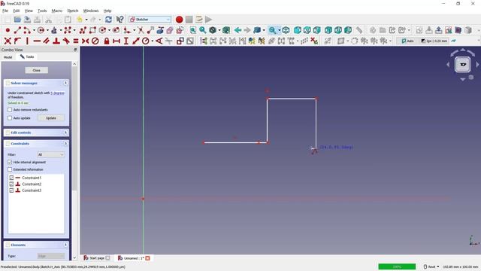Apply the Horizontal constraint
This screenshot has width=481, height=271.
(37, 41)
